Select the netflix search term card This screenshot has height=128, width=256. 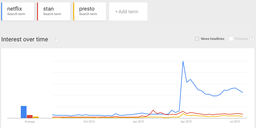coord(17,11)
